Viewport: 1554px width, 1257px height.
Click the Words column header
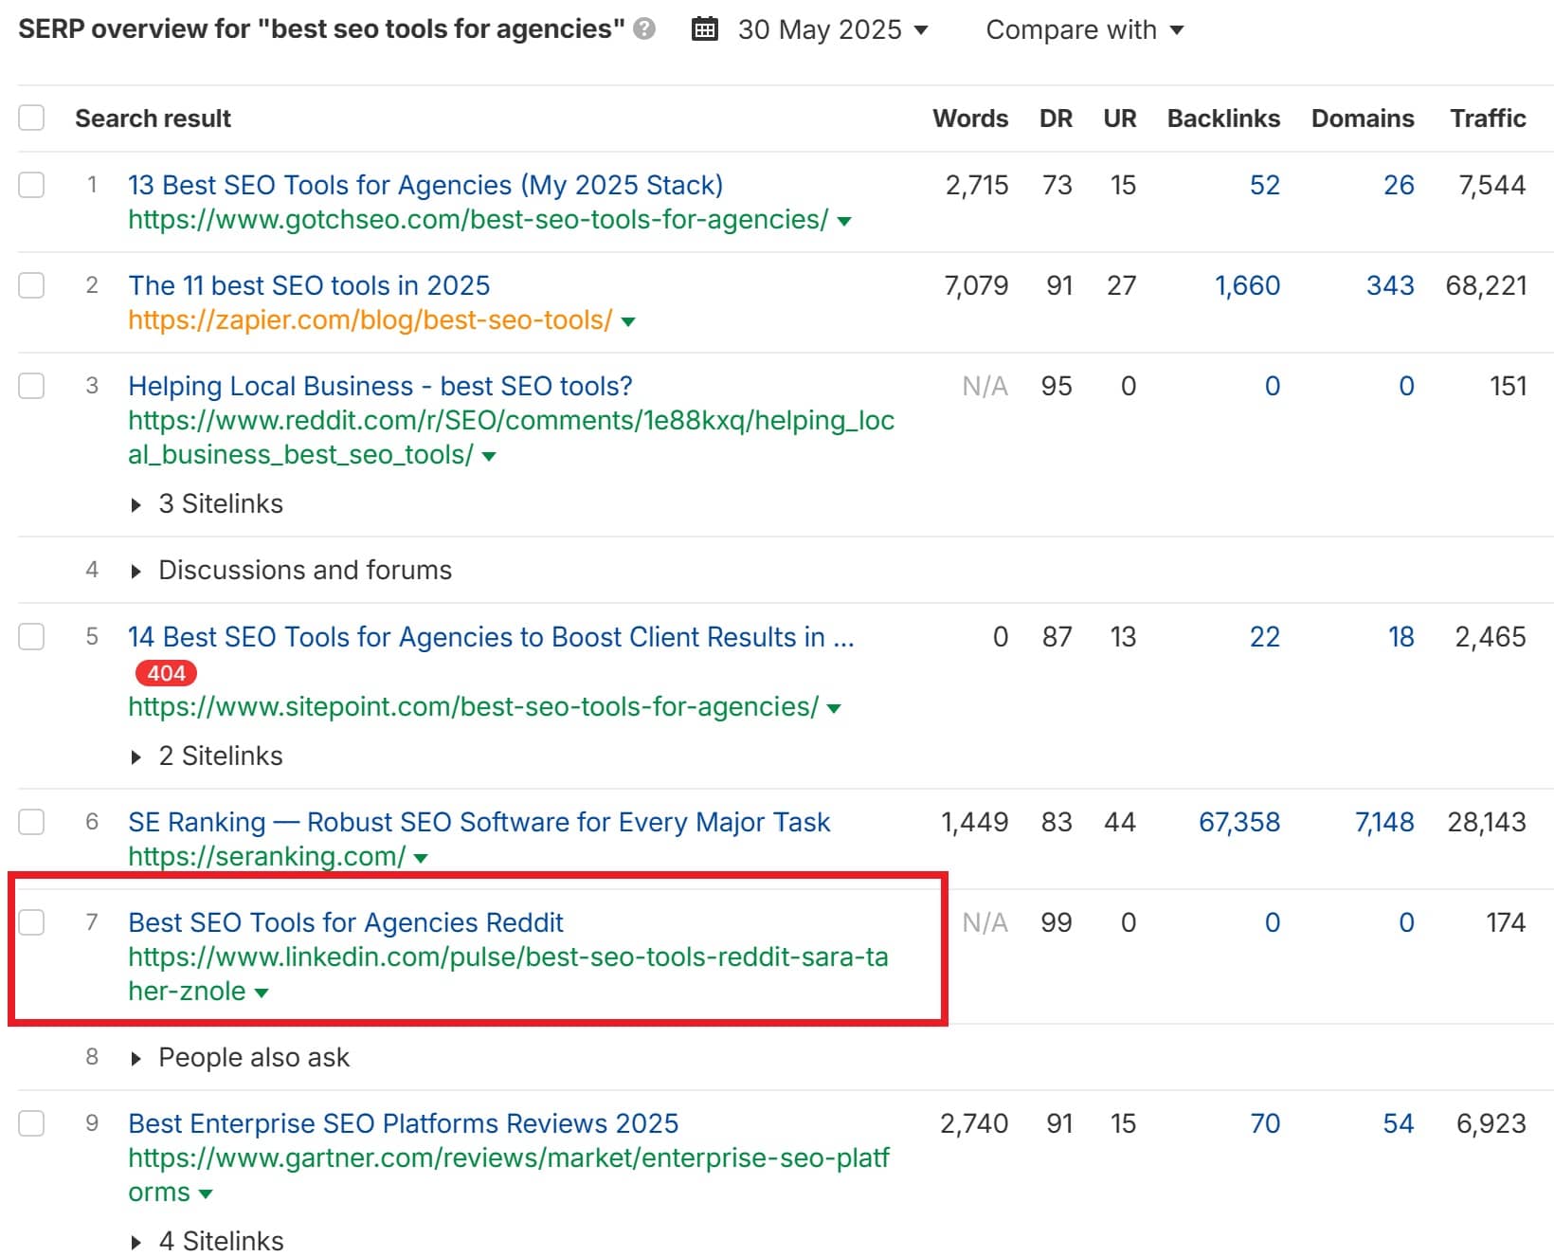pos(970,118)
